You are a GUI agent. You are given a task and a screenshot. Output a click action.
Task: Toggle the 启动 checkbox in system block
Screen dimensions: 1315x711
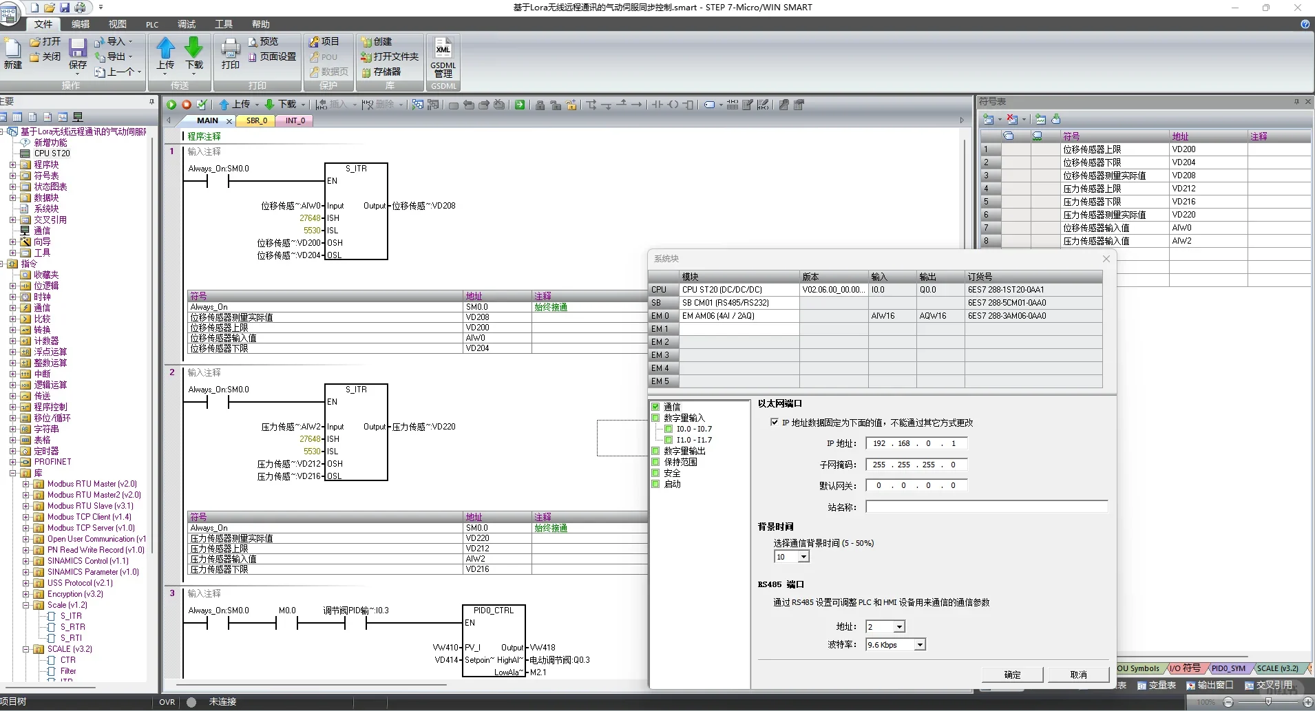point(656,484)
